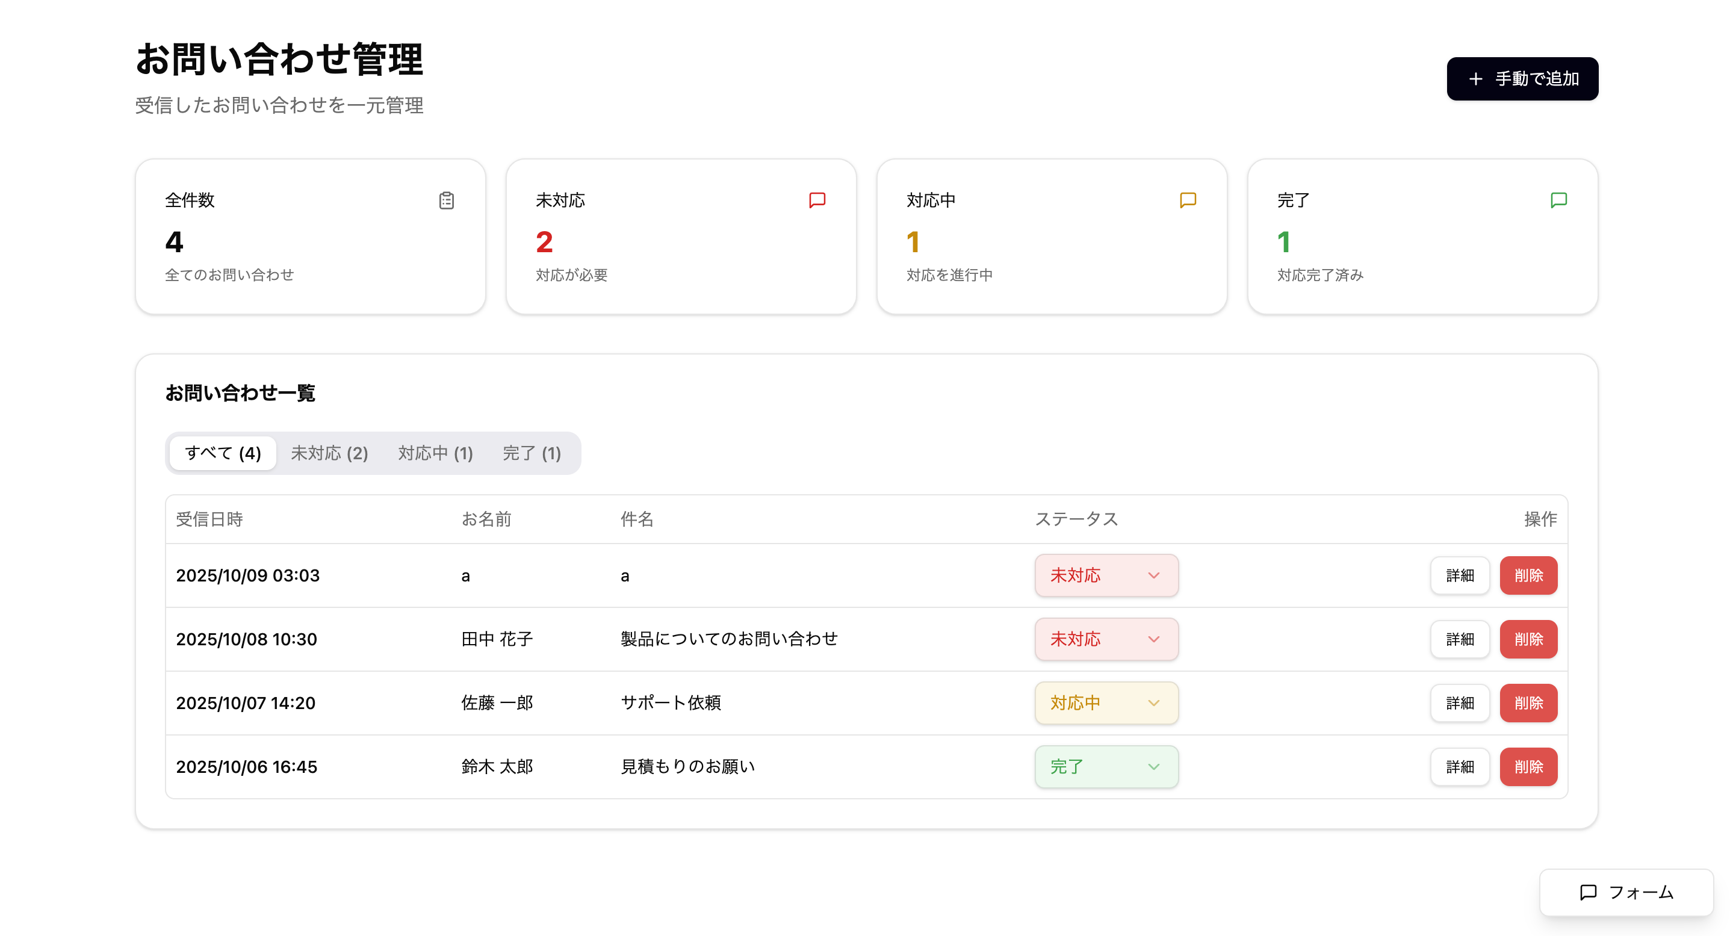
Task: Click the red speech bubble icon on 未対応 card
Action: 817,200
